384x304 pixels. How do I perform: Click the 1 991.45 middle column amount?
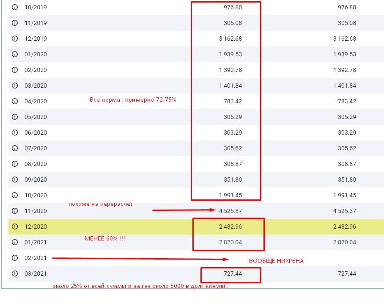pos(230,195)
